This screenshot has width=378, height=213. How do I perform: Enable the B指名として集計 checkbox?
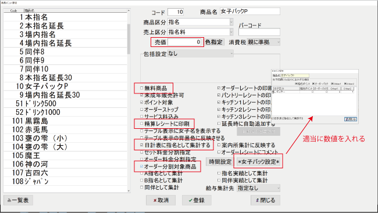pos(142,180)
